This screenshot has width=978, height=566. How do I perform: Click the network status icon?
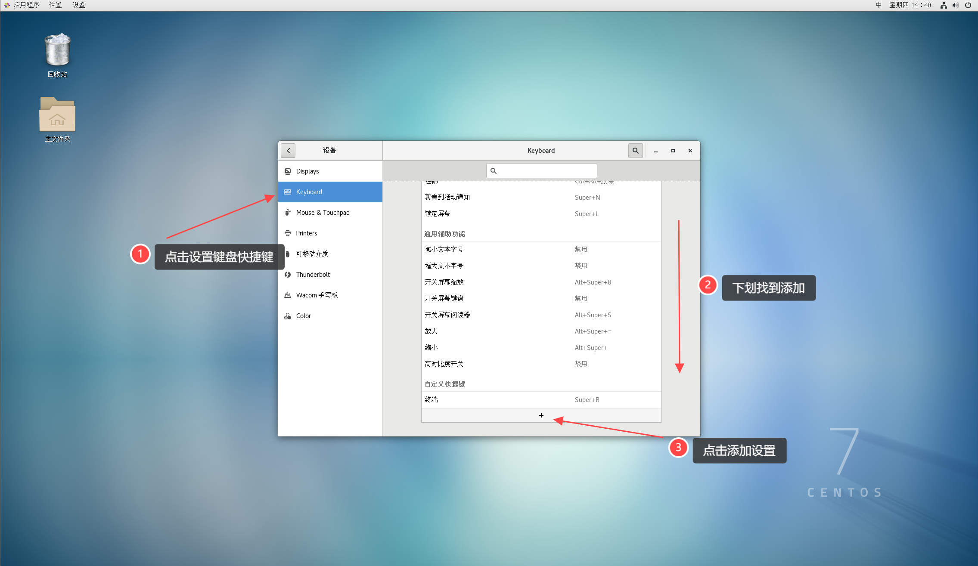click(x=944, y=5)
